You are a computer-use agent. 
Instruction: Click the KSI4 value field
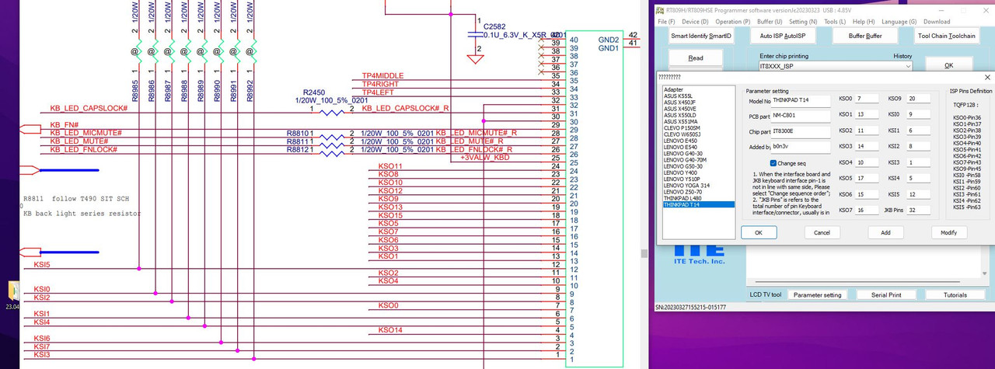click(x=918, y=179)
